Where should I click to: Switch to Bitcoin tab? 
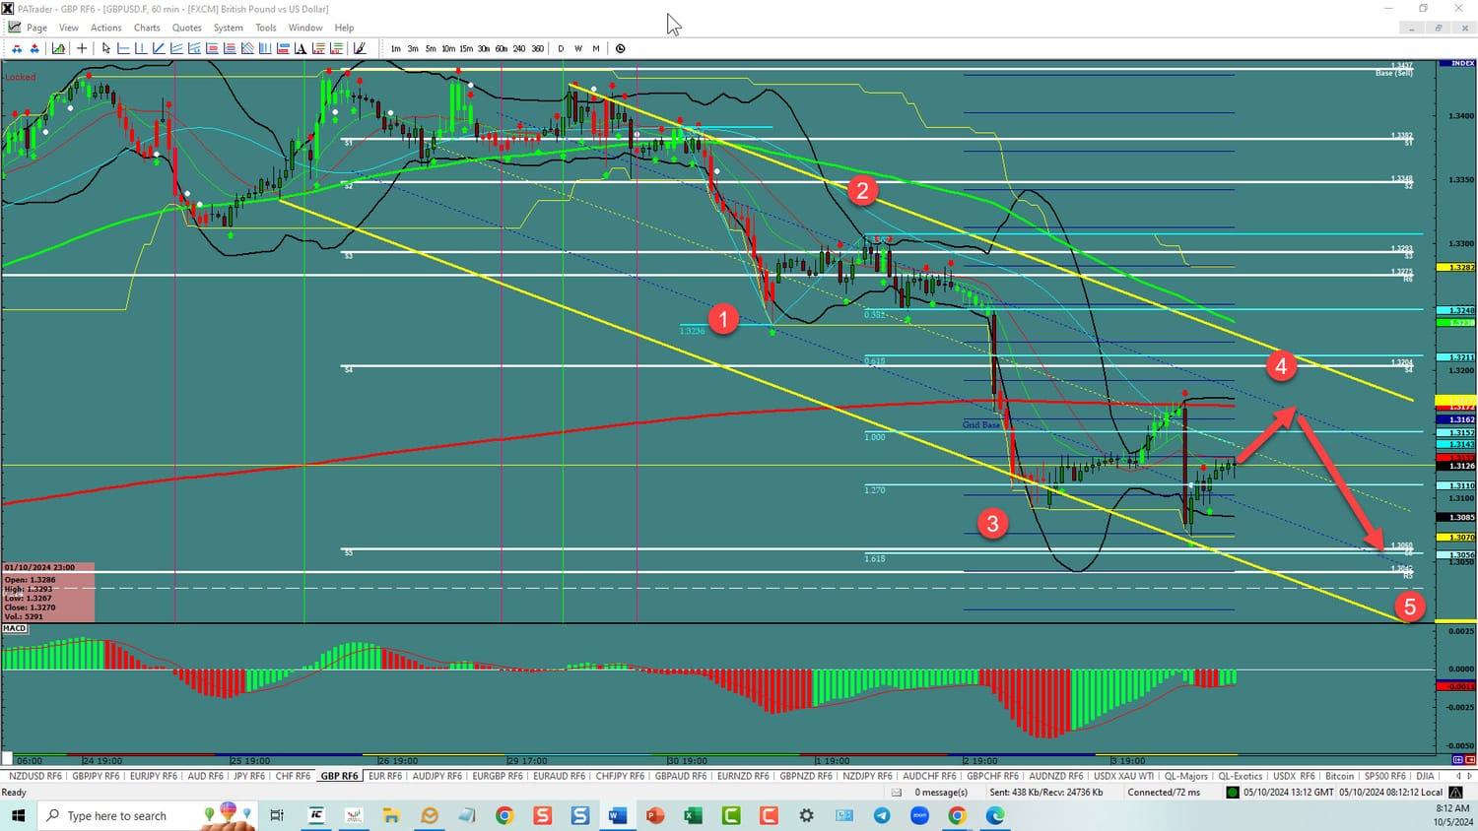click(x=1339, y=776)
